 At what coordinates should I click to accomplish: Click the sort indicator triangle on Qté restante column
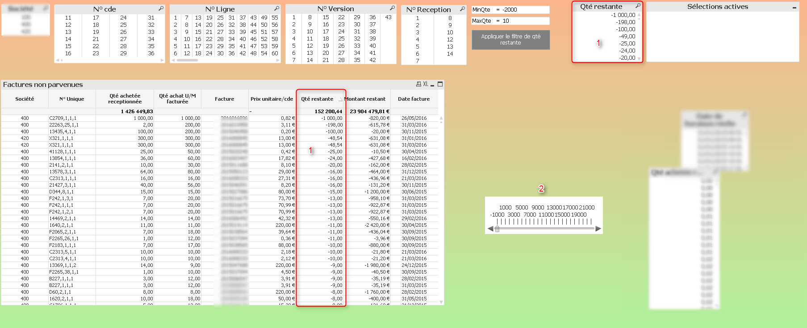click(340, 99)
